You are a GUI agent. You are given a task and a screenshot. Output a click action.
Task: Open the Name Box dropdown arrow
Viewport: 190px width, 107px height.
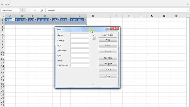point(18,10)
